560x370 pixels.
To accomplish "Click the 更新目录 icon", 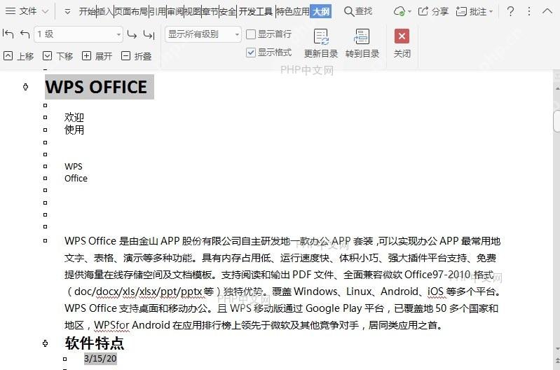I will click(321, 36).
